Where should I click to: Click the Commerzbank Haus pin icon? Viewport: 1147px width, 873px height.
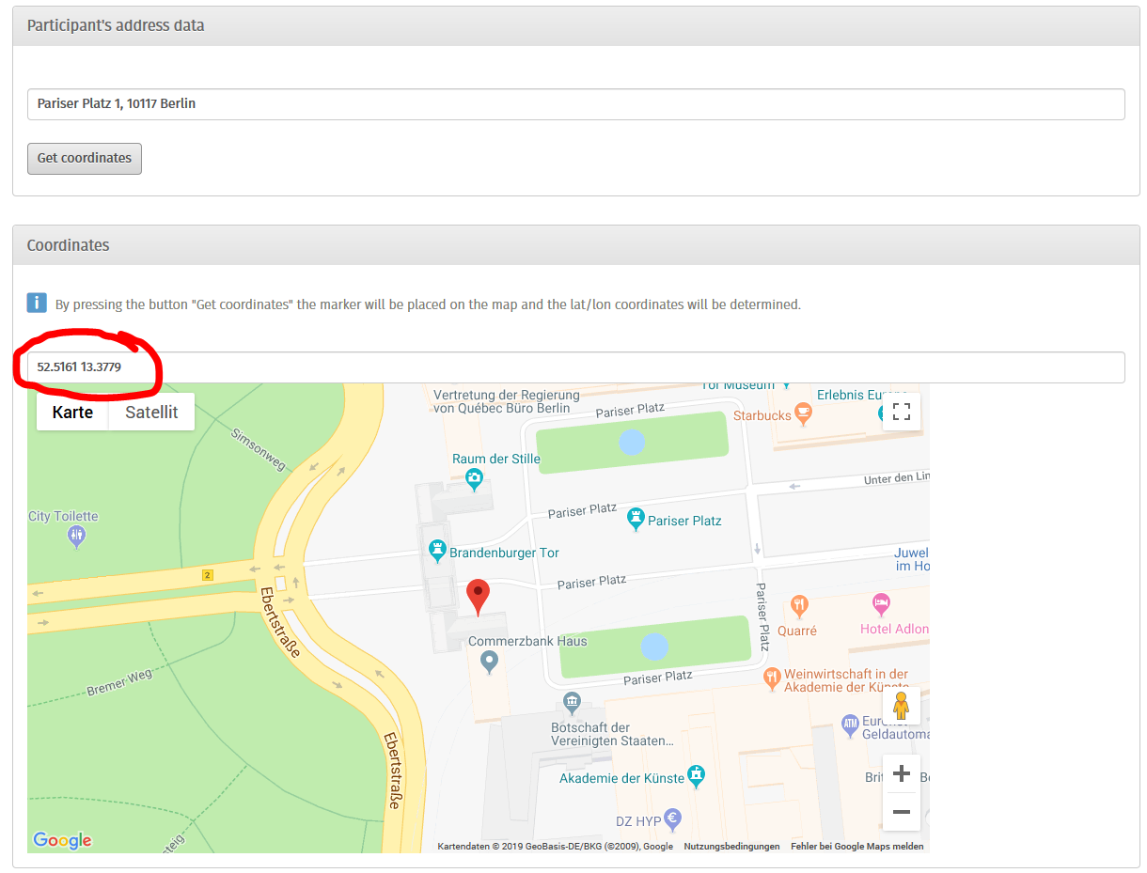tap(489, 663)
